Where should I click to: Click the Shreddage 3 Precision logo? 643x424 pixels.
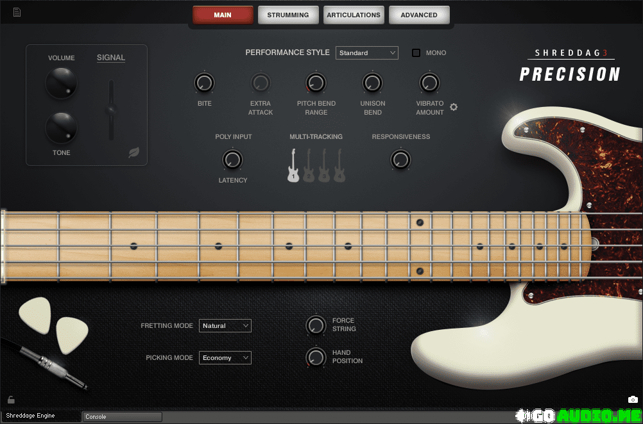pos(570,67)
